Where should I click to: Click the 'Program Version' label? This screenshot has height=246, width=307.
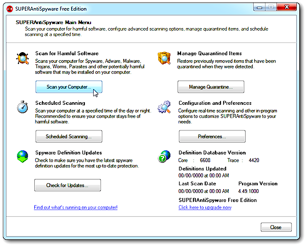258,184
